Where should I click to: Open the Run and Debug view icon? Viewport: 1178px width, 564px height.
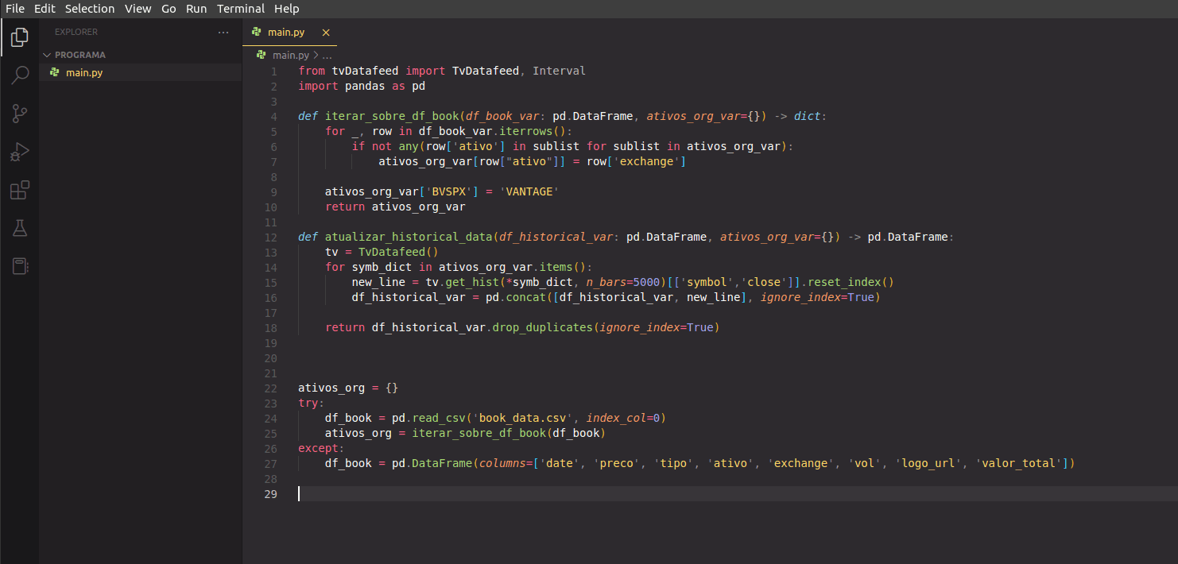click(x=20, y=152)
